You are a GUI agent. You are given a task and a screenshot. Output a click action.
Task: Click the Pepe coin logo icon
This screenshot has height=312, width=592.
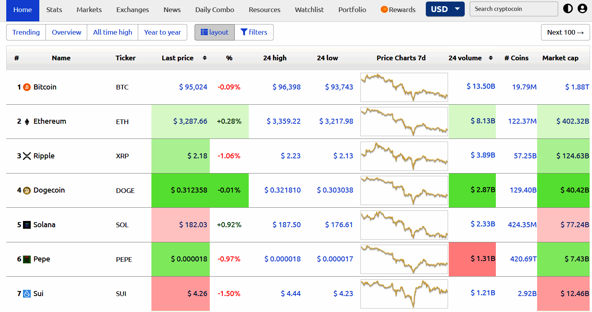27,259
